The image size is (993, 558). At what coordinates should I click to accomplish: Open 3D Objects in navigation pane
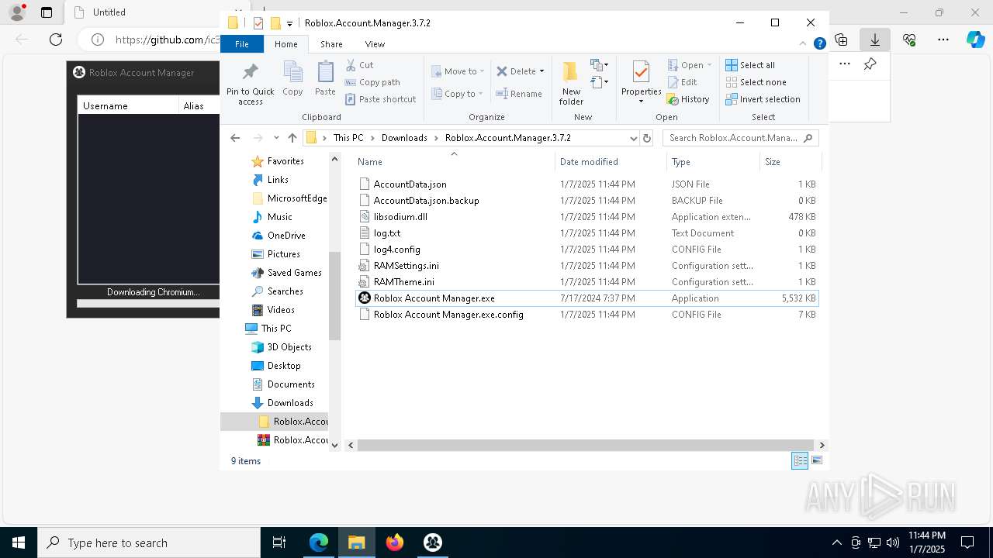(x=289, y=347)
